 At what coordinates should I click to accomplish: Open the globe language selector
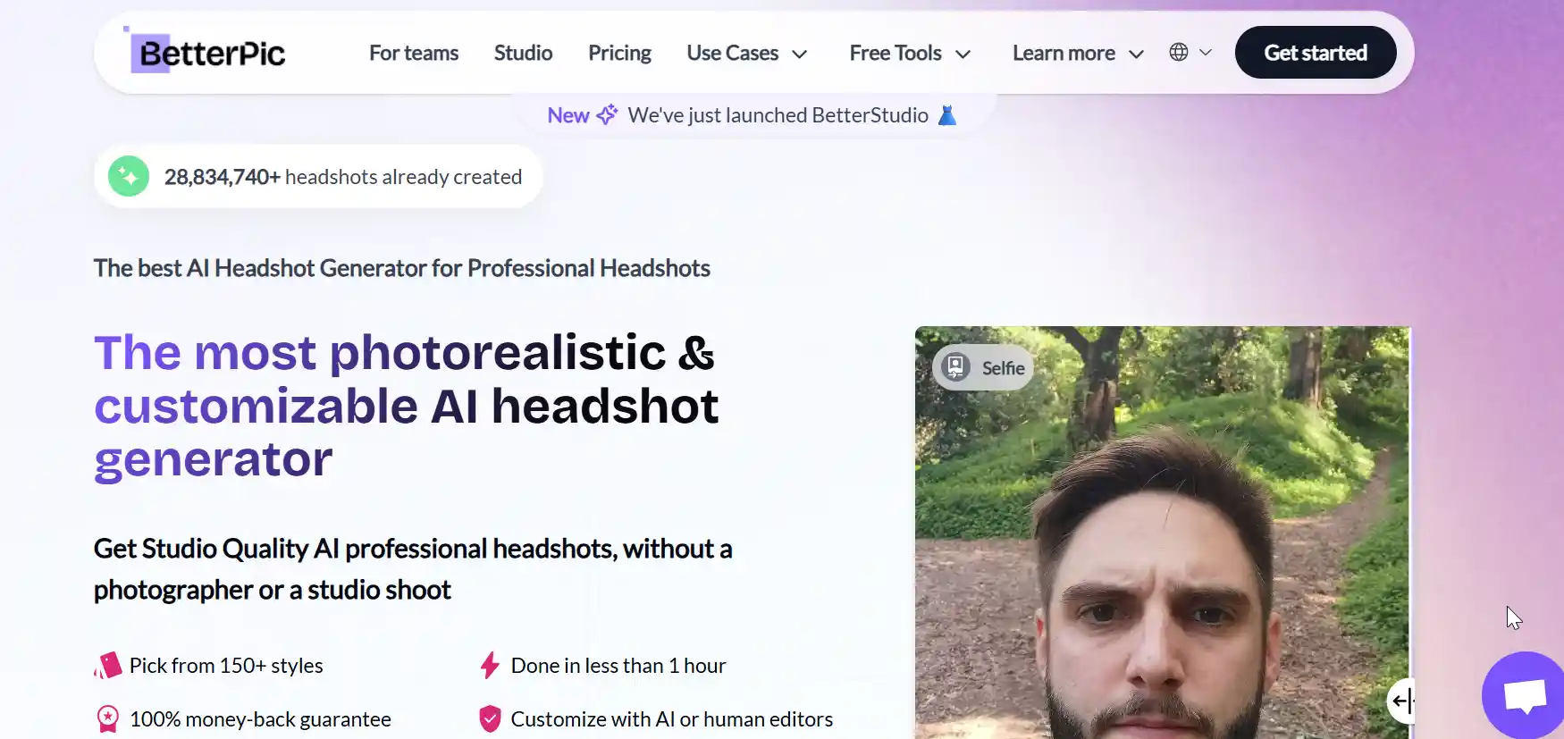click(1190, 53)
